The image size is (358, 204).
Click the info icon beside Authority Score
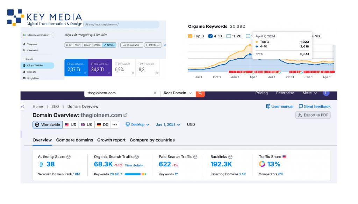coord(69,157)
